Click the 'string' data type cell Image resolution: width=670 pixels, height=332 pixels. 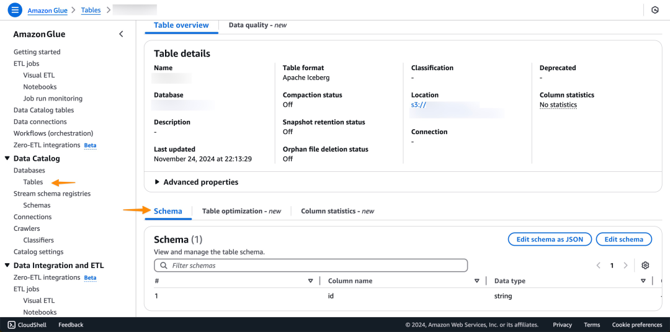pyautogui.click(x=503, y=295)
